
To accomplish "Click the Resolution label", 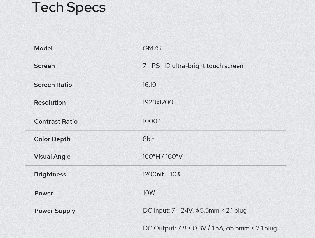I will pyautogui.click(x=50, y=103).
